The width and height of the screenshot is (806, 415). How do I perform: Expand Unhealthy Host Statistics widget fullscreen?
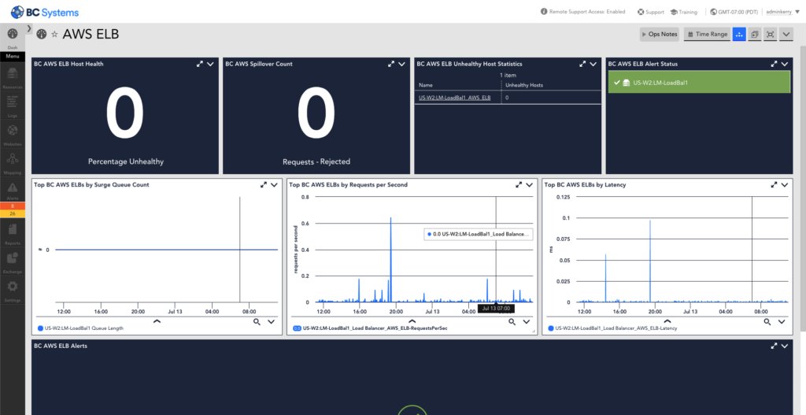tap(582, 64)
